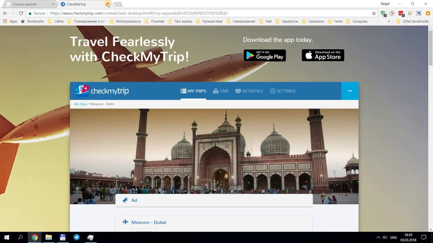
Task: Open the Чай bookmark folder
Action: point(265,21)
